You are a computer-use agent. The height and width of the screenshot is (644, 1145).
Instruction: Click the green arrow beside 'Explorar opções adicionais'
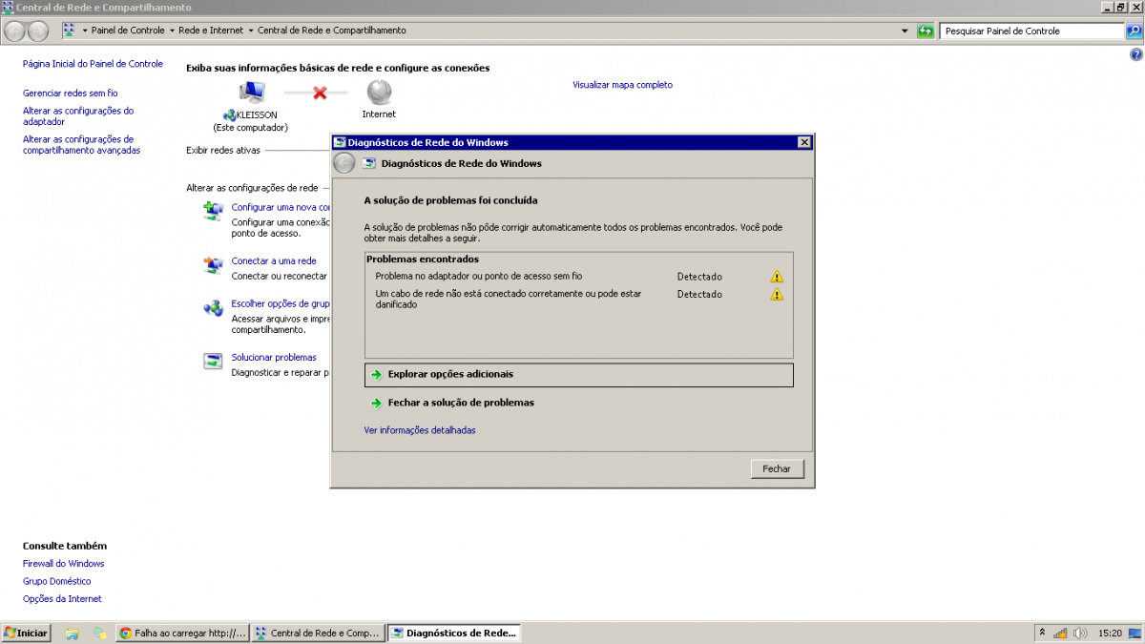point(377,375)
